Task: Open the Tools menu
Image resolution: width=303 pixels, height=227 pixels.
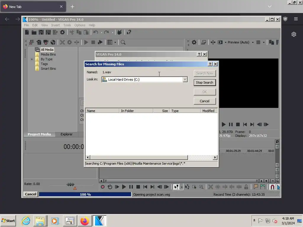Action: coord(67,25)
